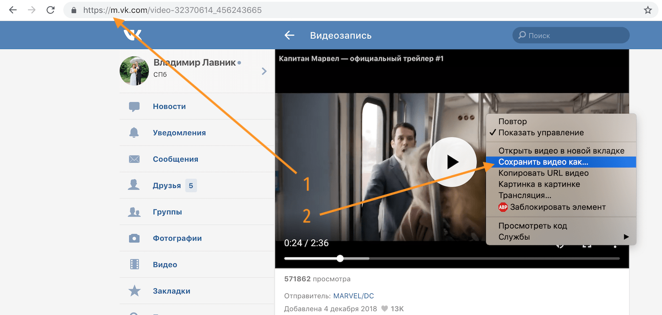Choose Просмотреть код from the menu
Viewport: 662px width, 315px height.
pos(561,226)
